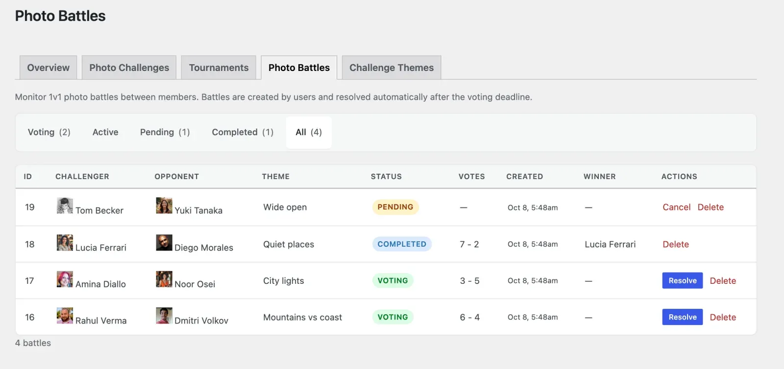
Task: Go to Challenge Themes tab
Action: [392, 68]
